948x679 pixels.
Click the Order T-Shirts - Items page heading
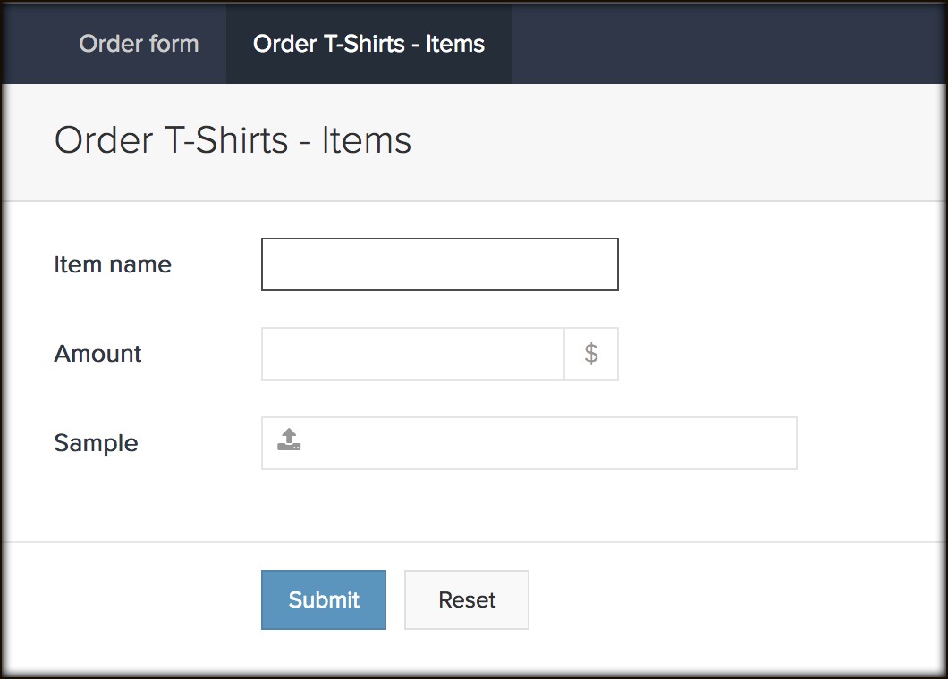point(233,141)
